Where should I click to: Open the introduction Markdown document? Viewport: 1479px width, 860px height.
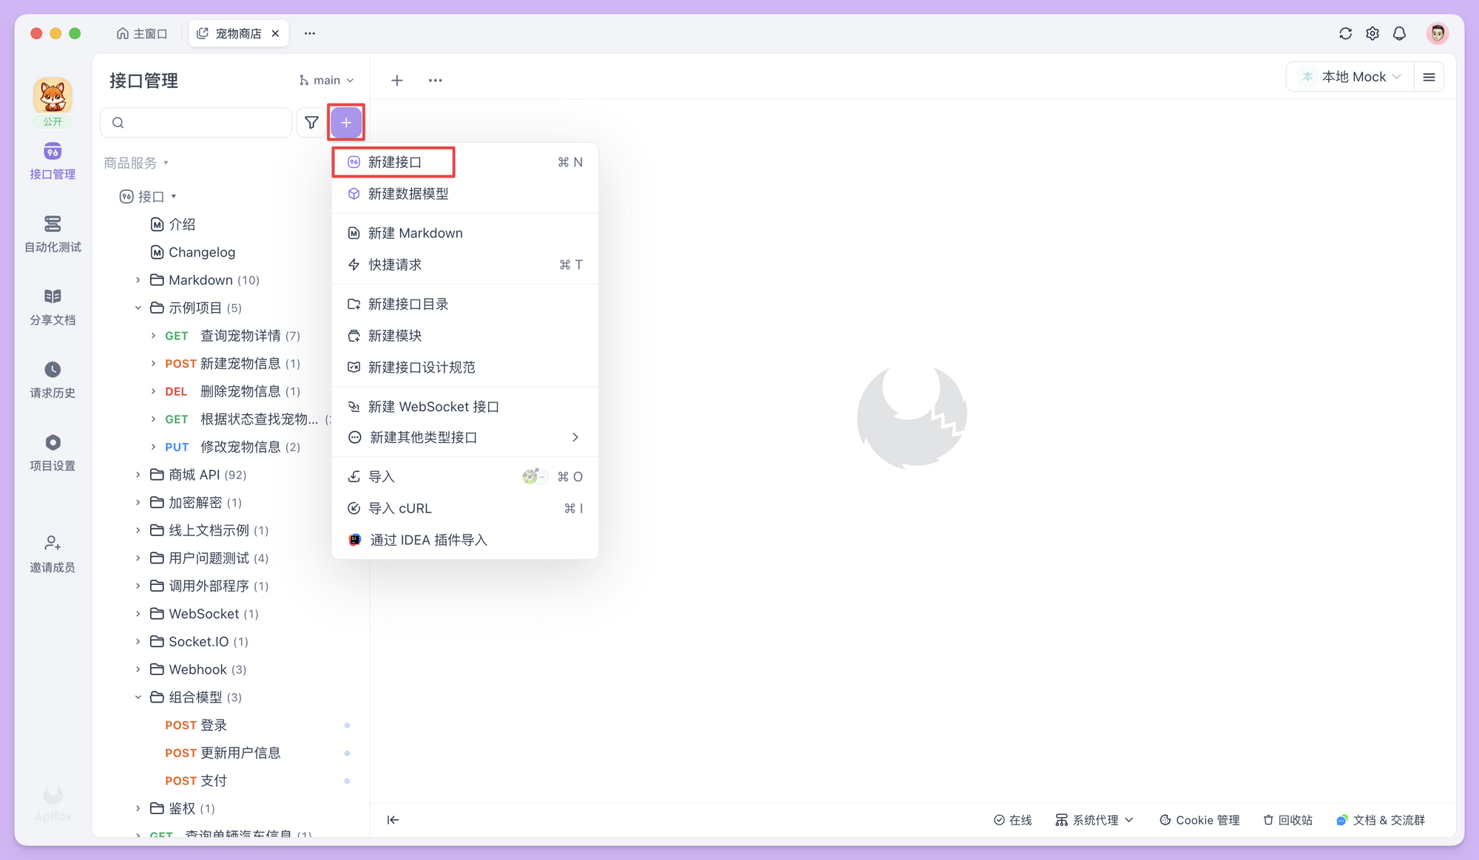(173, 224)
